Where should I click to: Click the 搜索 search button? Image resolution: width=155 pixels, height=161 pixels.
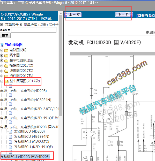pos(5,35)
